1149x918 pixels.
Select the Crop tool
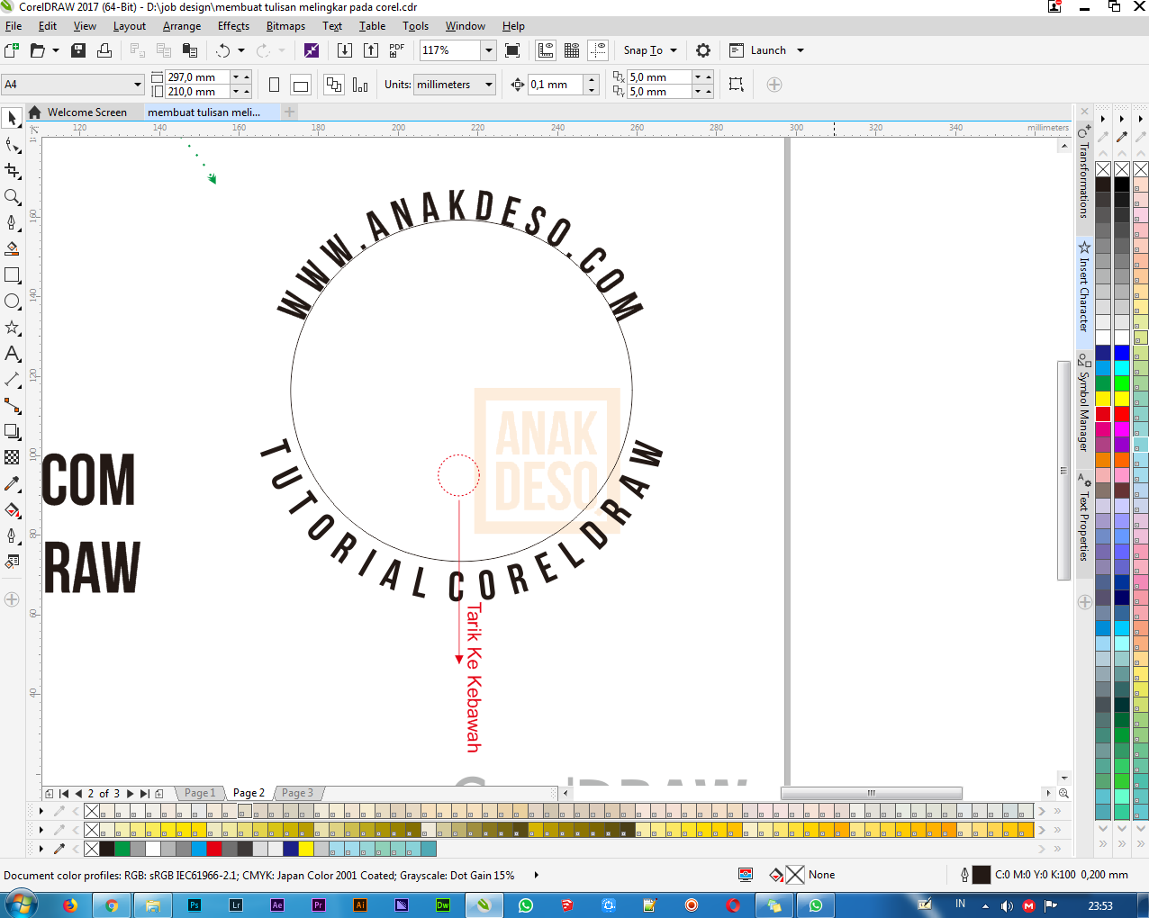click(12, 170)
